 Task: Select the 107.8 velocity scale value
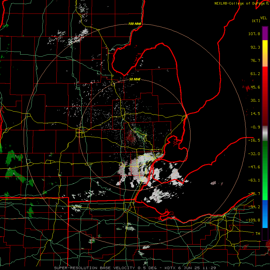click(x=254, y=34)
